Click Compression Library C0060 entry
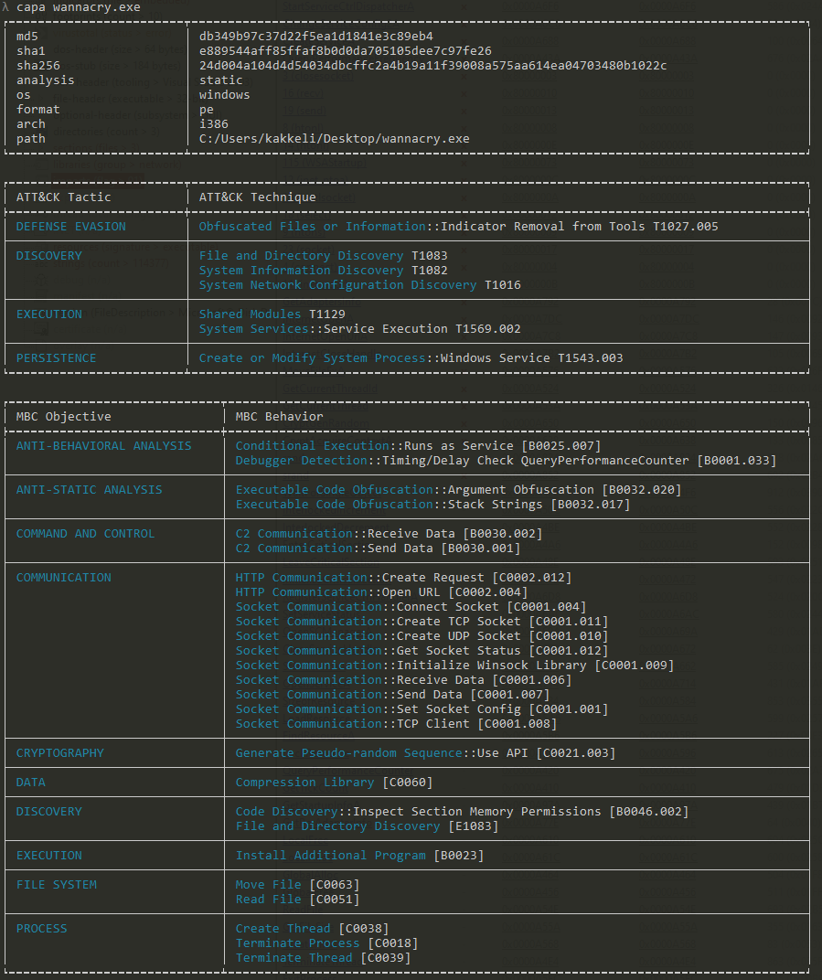822x980 pixels. click(334, 783)
